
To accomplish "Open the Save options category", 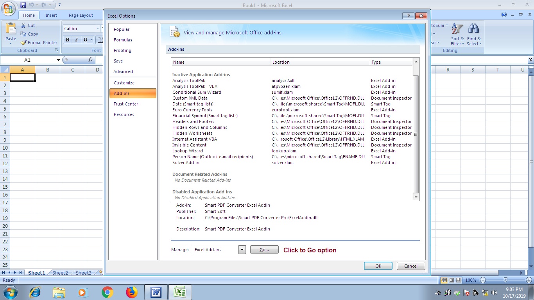I will click(133, 61).
